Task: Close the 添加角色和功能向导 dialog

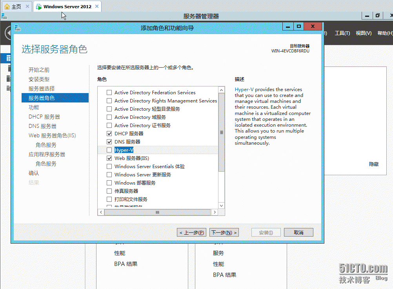Action: coord(313,26)
